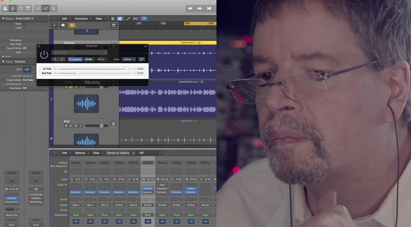Open Quick Help with the question mark icon
This screenshot has height=227, width=411.
point(20,8)
